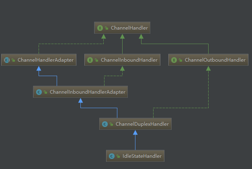Click the visibility lock icon on ChannelOutboundHandler
This screenshot has width=252, height=169.
180,60
